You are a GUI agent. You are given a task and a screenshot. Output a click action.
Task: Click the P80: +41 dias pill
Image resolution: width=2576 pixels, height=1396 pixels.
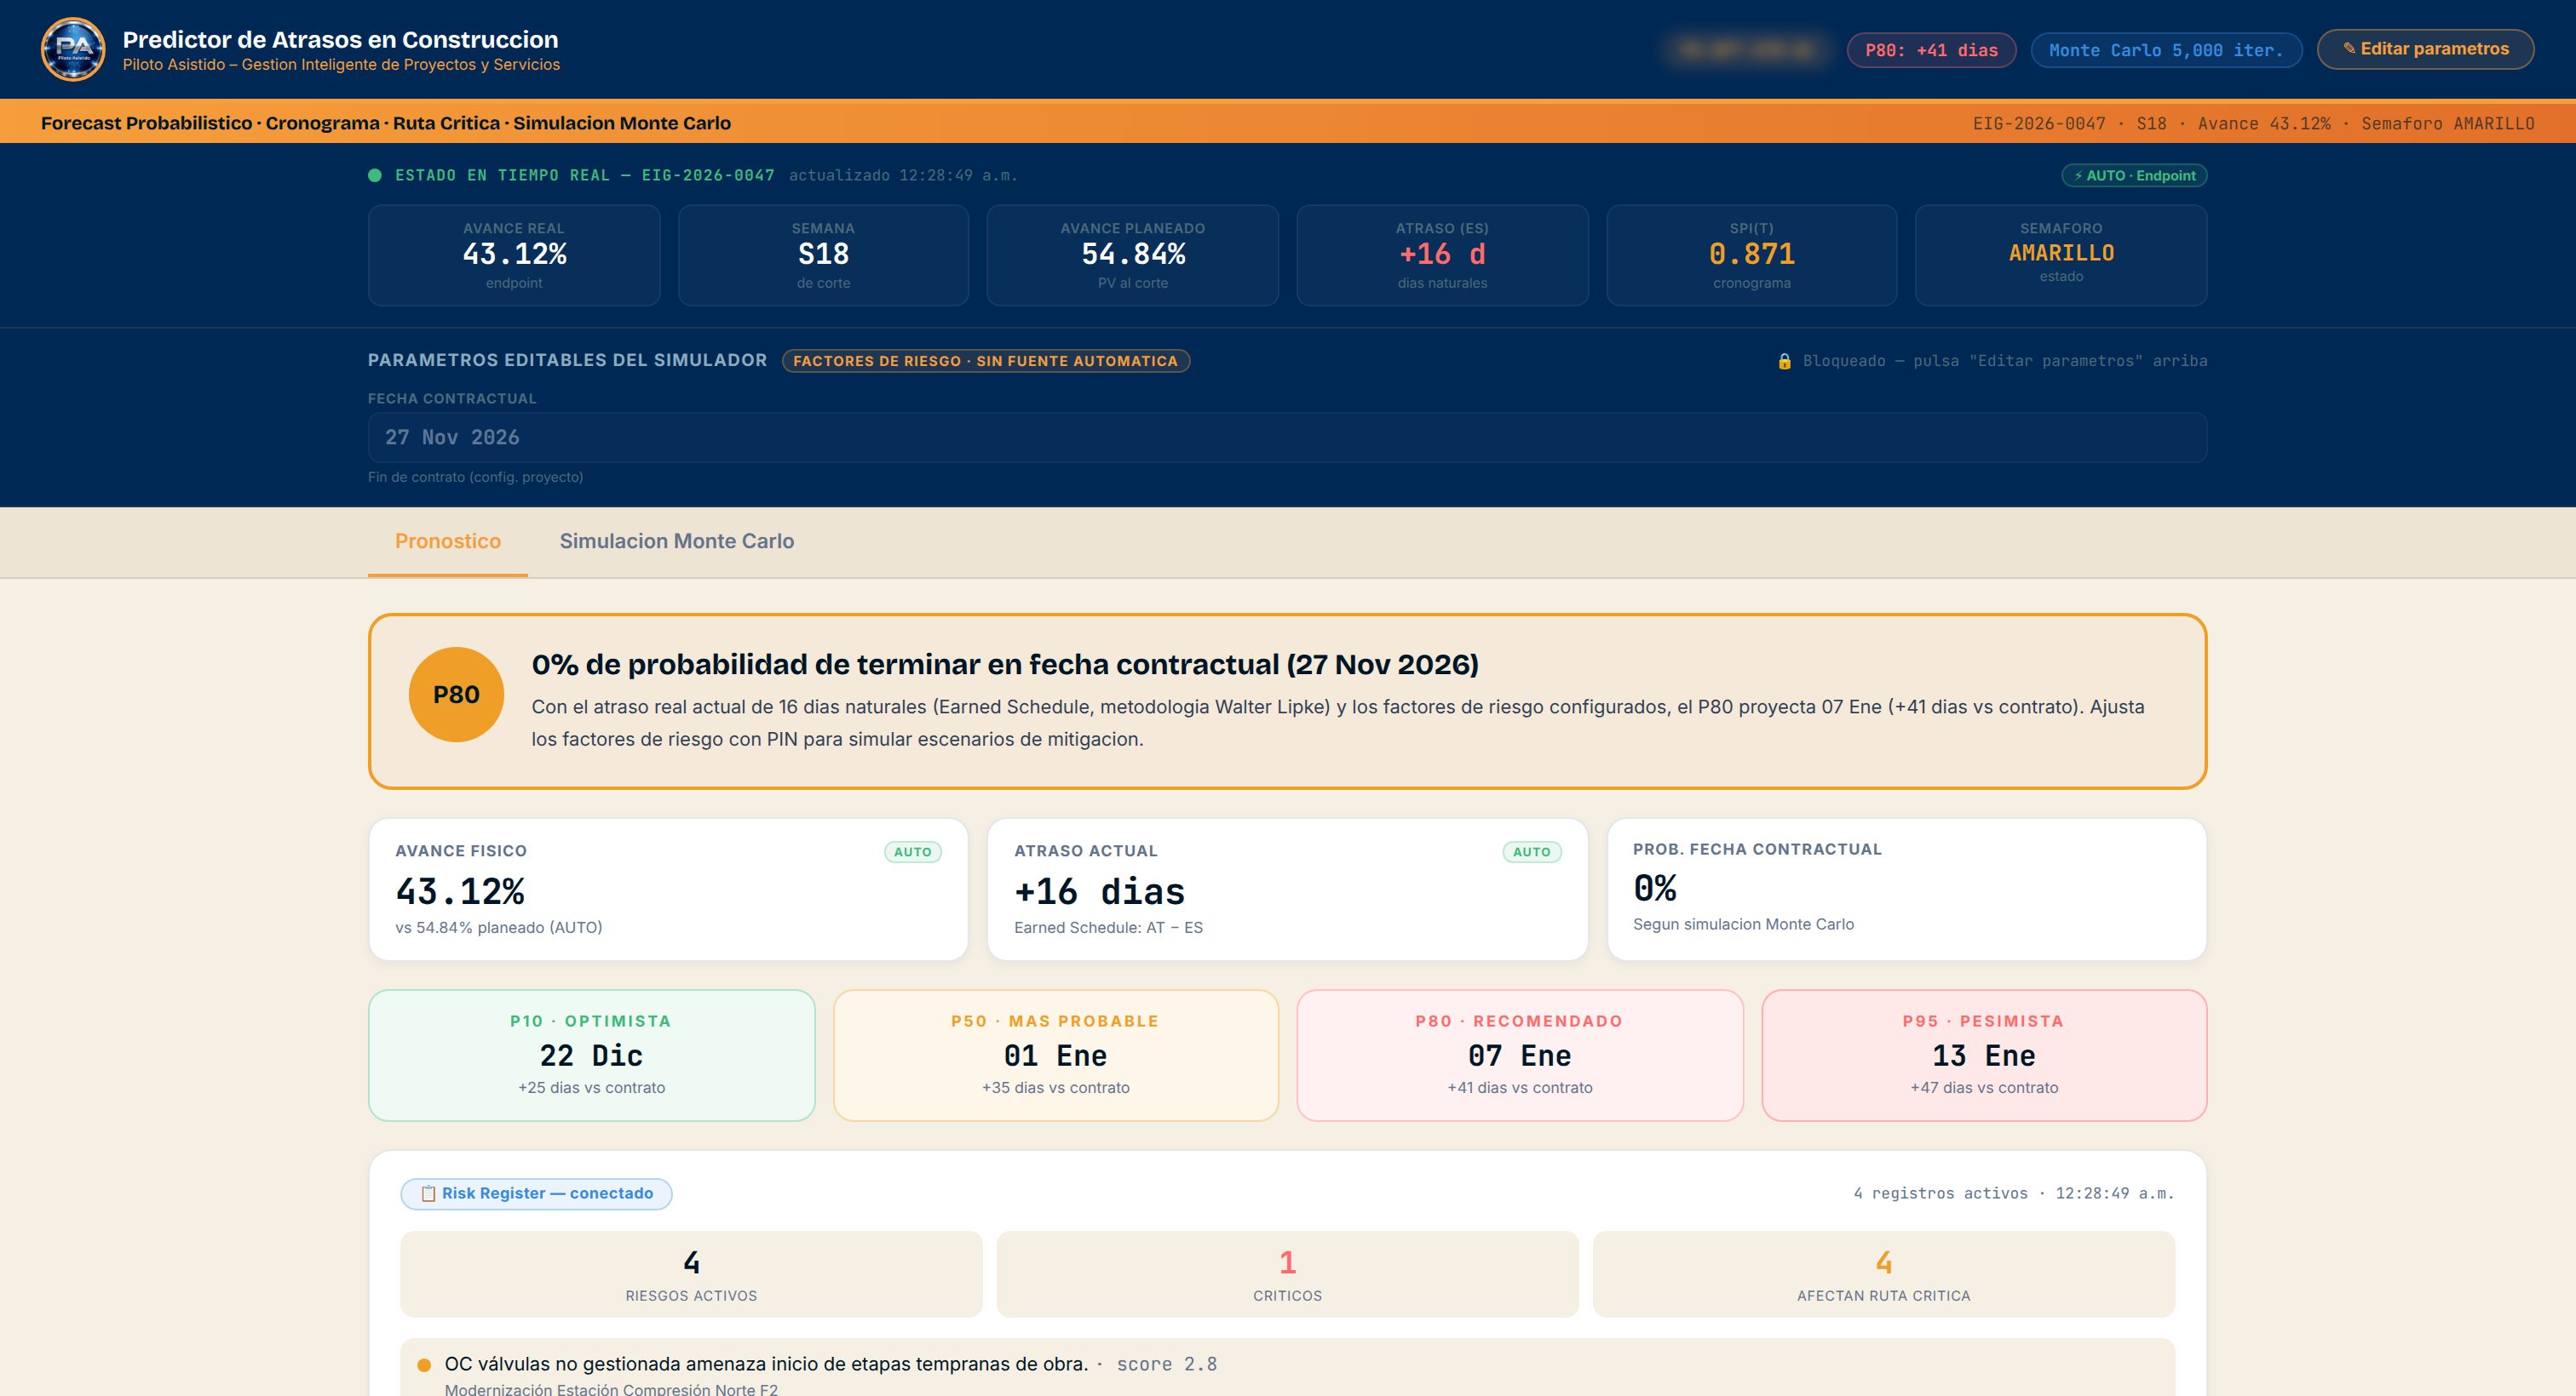[1931, 50]
